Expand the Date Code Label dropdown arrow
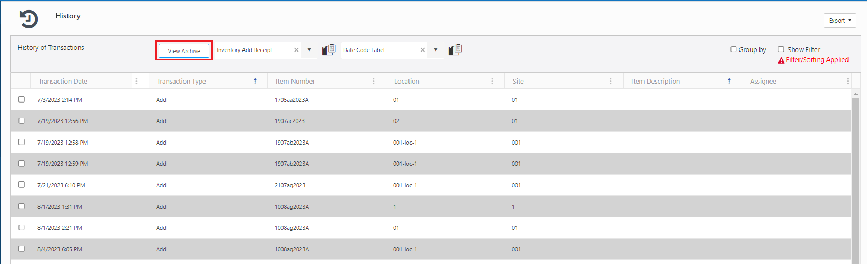 tap(436, 50)
